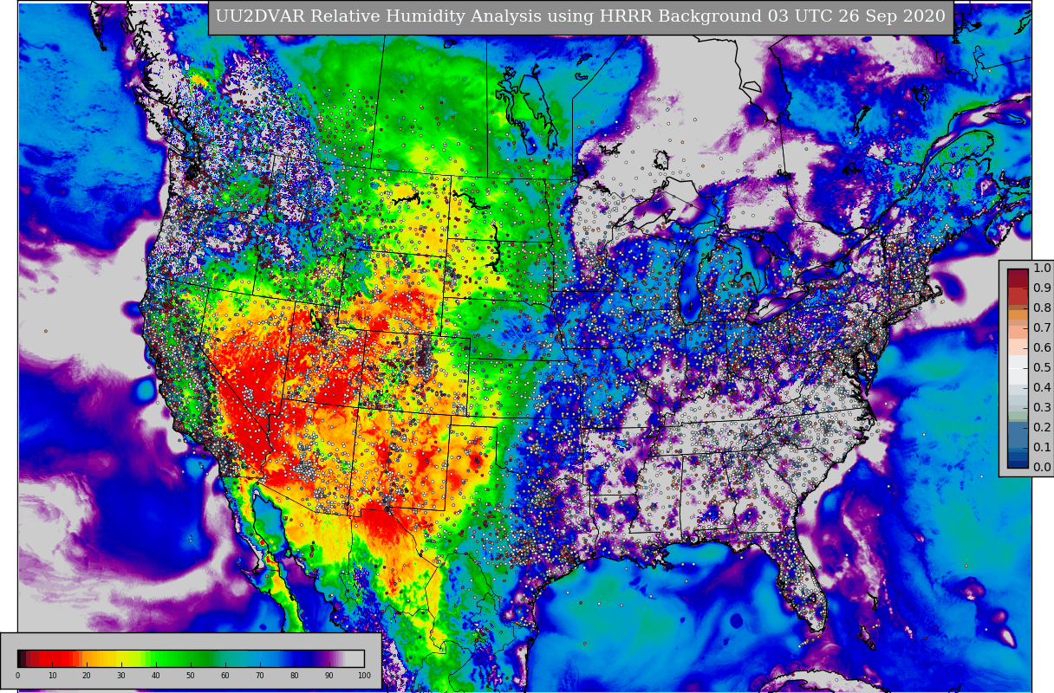The width and height of the screenshot is (1054, 693).
Task: Click the 0.1 label on the right colorbar
Action: click(x=1042, y=448)
